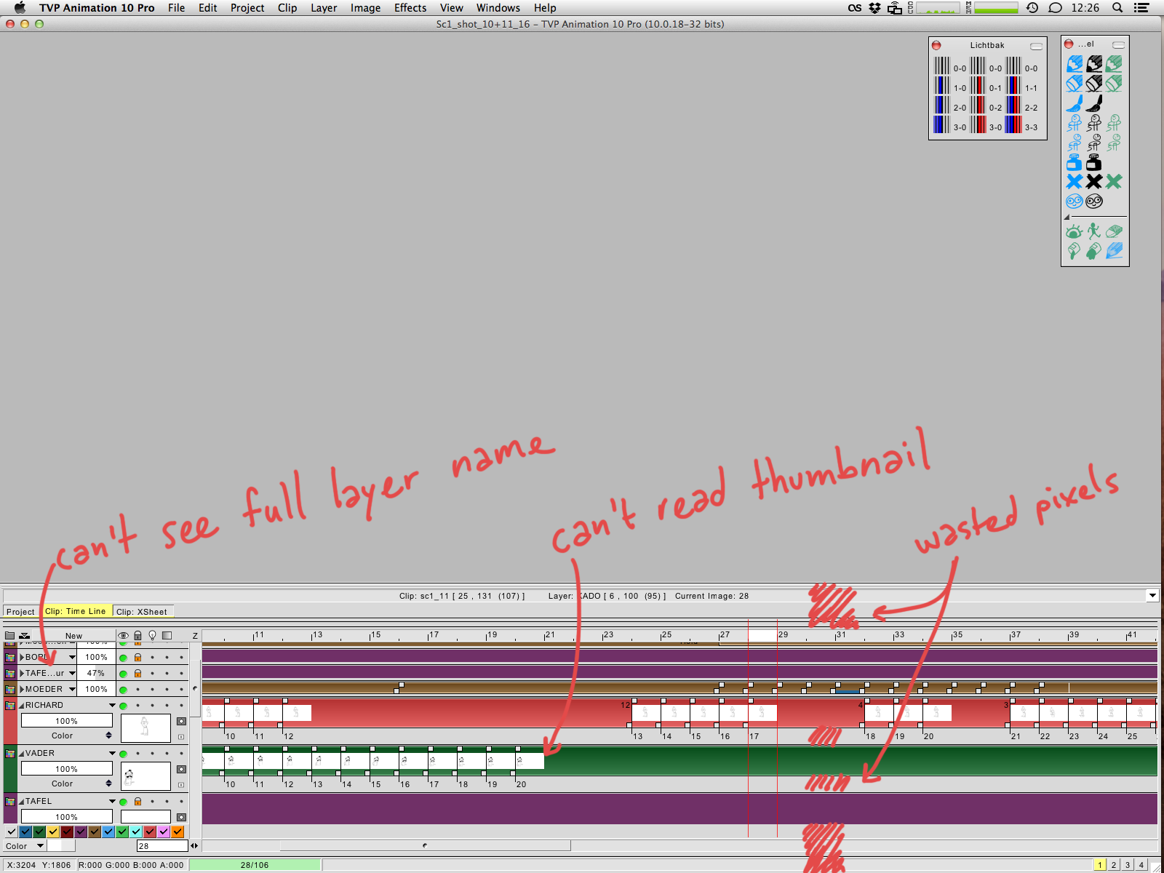This screenshot has width=1164, height=873.
Task: Hide the MOEDER layer
Action: pyautogui.click(x=123, y=690)
